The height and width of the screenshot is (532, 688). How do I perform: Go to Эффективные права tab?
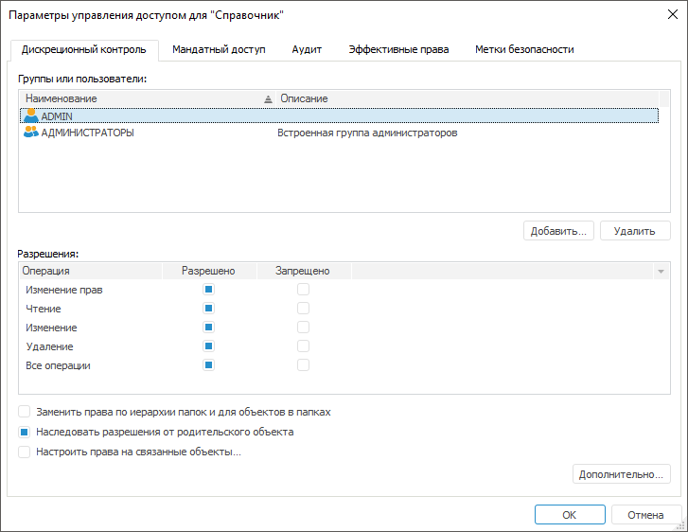point(398,49)
